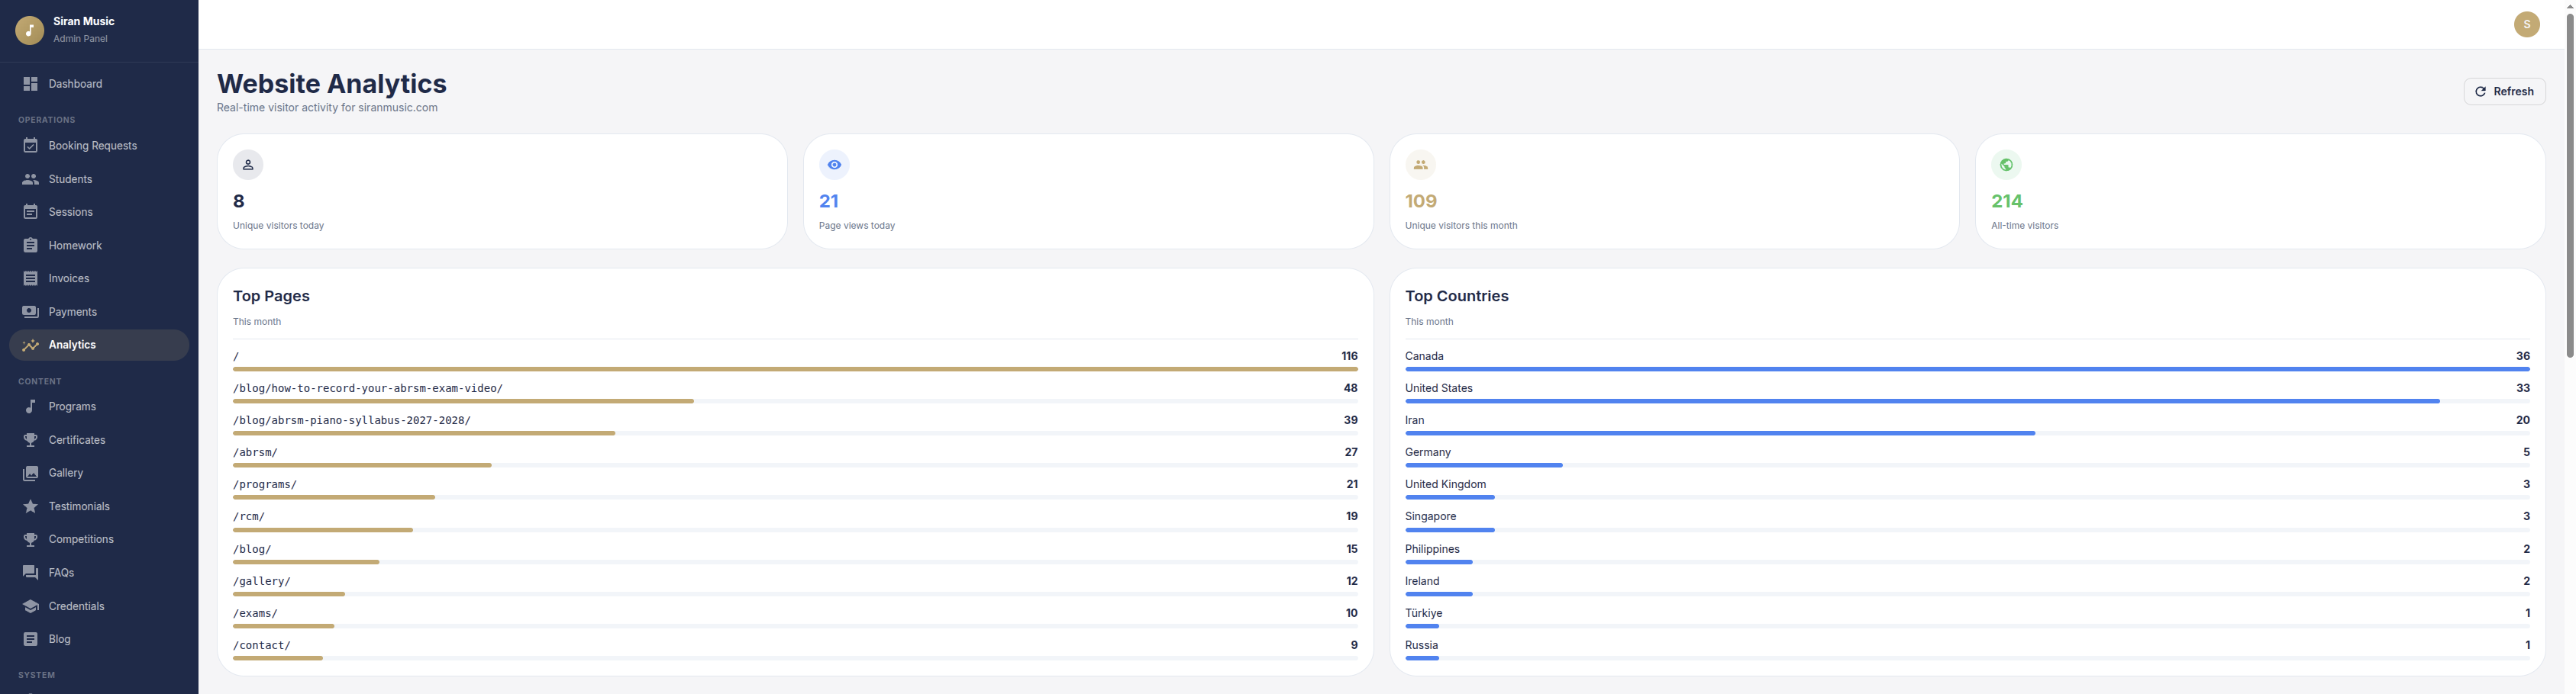Click the /blog/how-to-record-your-abrsm-exam-video/ path
The height and width of the screenshot is (694, 2576).
tap(368, 388)
